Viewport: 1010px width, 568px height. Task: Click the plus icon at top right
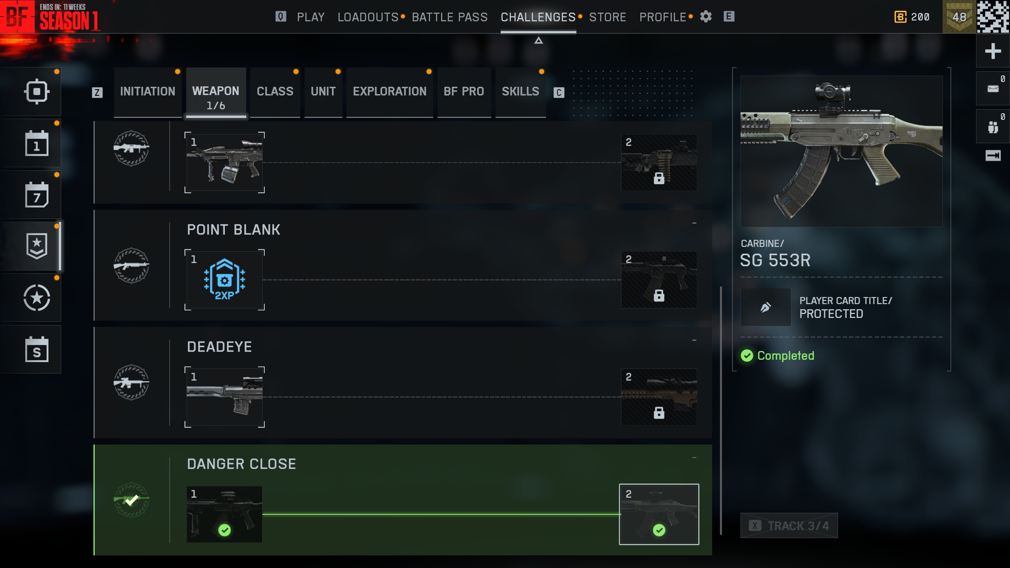[993, 51]
